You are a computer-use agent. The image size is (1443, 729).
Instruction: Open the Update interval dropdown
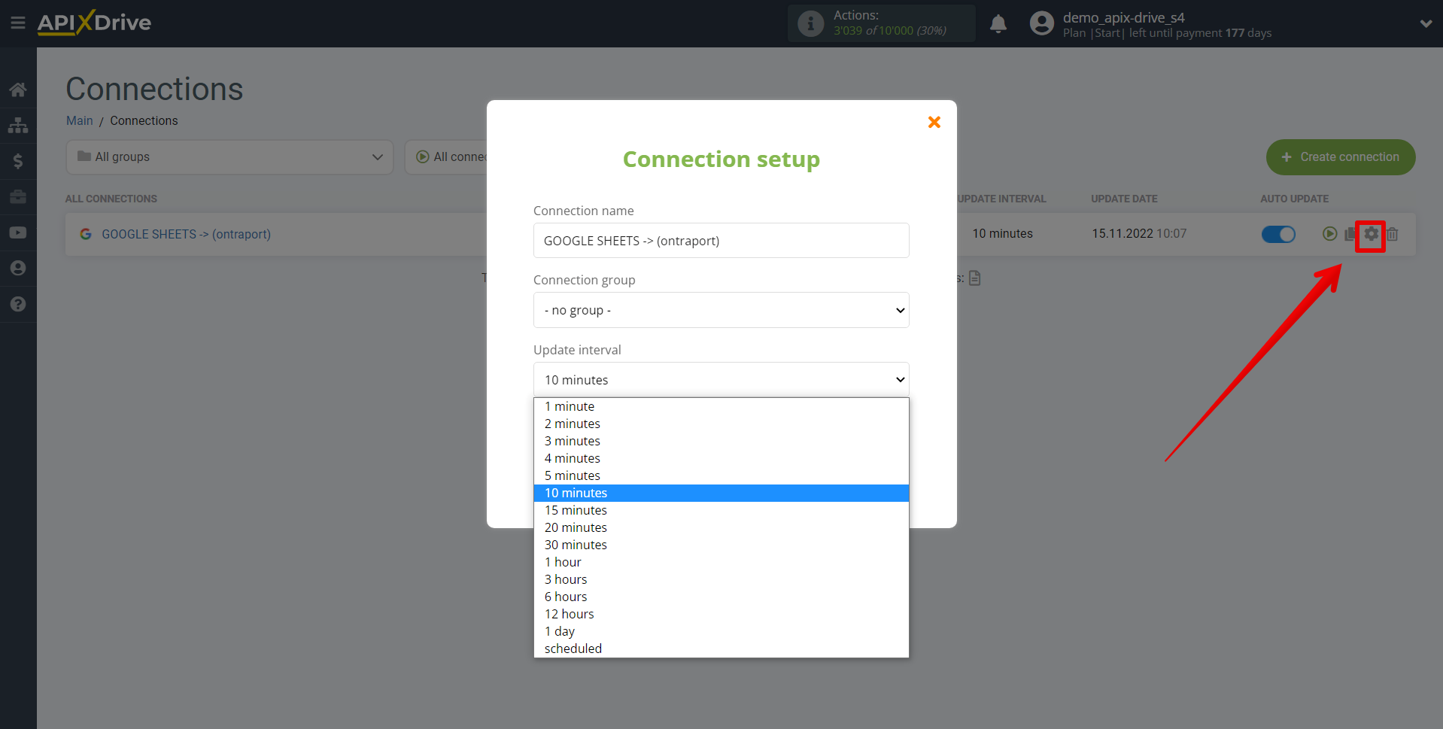[x=721, y=380]
